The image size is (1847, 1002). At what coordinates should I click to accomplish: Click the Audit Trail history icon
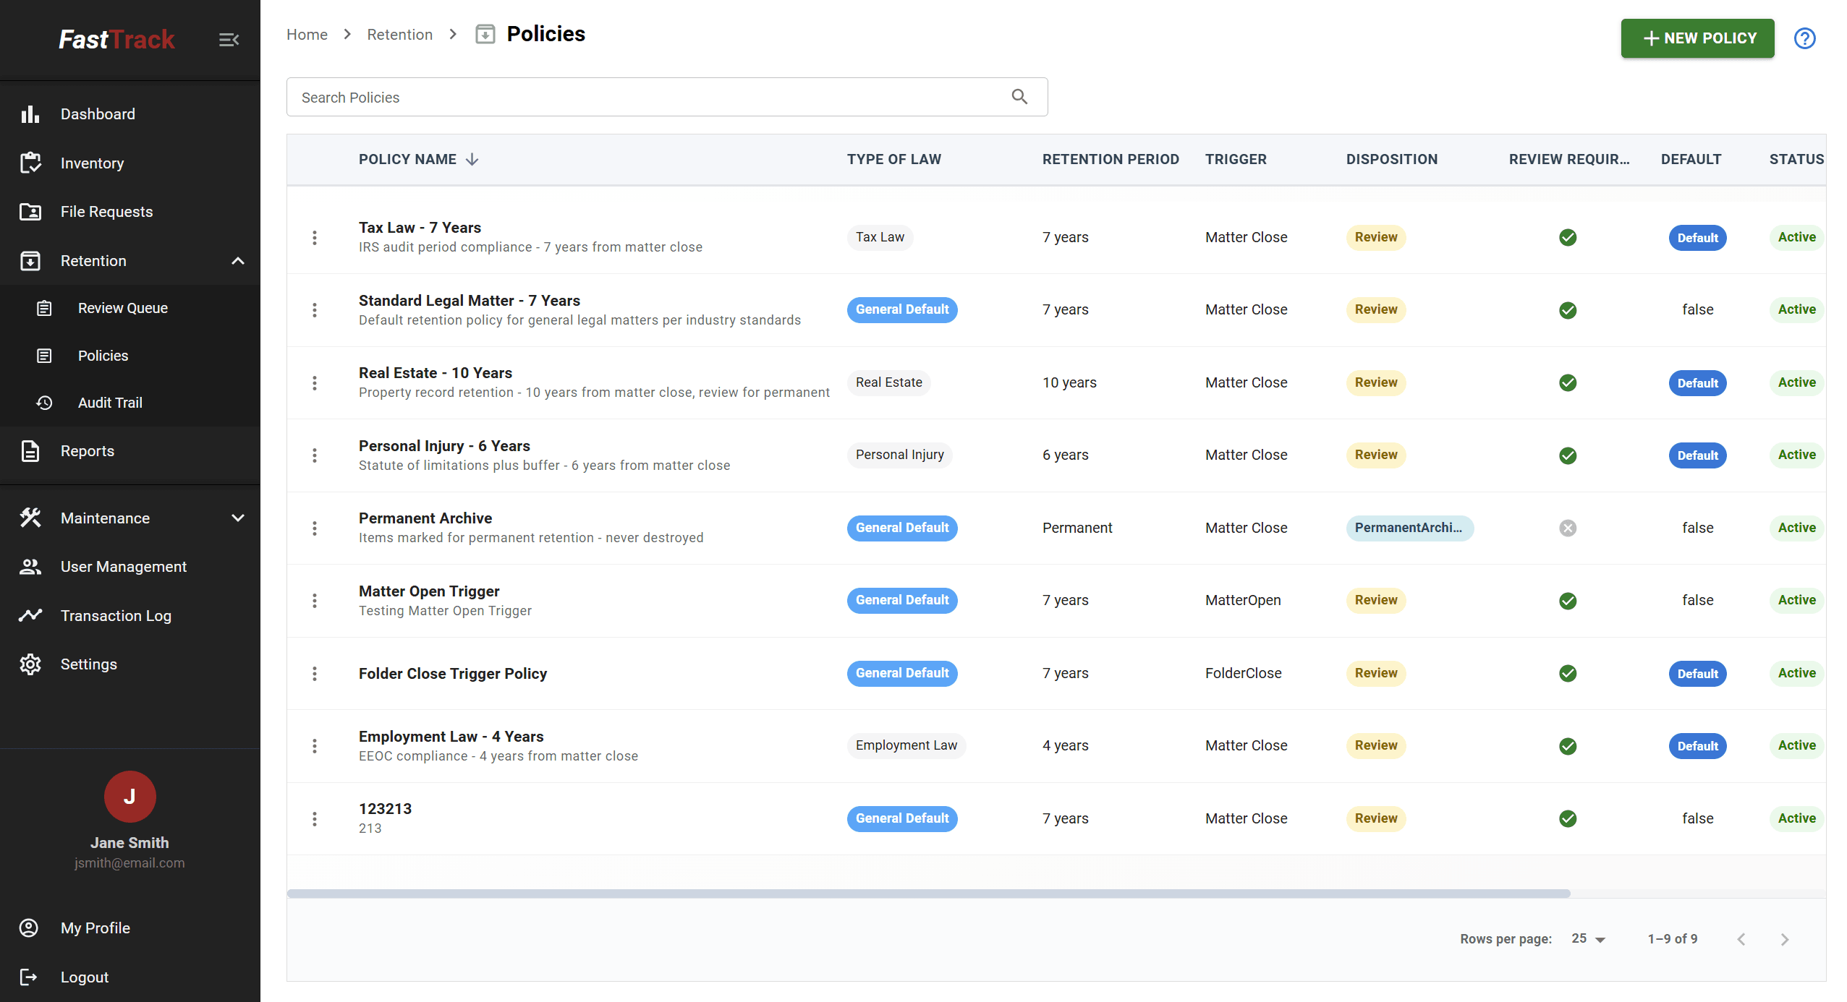click(x=44, y=403)
